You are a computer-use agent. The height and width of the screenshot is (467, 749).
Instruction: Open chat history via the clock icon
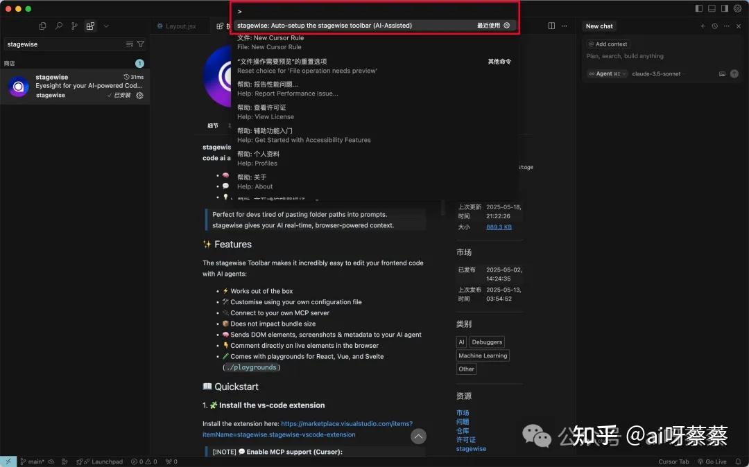714,26
